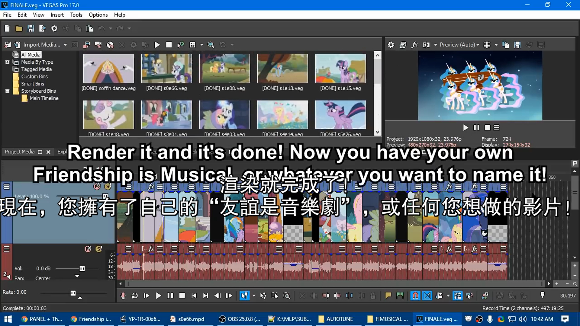The image size is (580, 326).
Task: Open the Undo history dropdown arrow
Action: (111, 28)
